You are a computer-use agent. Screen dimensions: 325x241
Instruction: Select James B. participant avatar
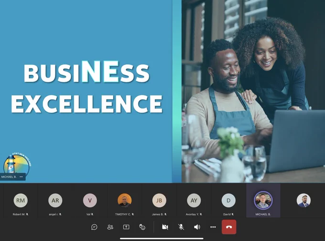(159, 200)
